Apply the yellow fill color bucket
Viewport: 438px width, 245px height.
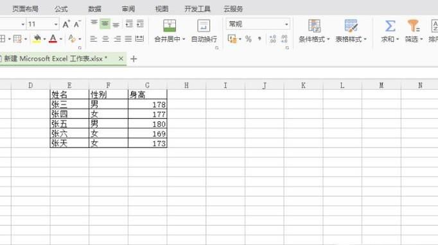click(x=37, y=38)
